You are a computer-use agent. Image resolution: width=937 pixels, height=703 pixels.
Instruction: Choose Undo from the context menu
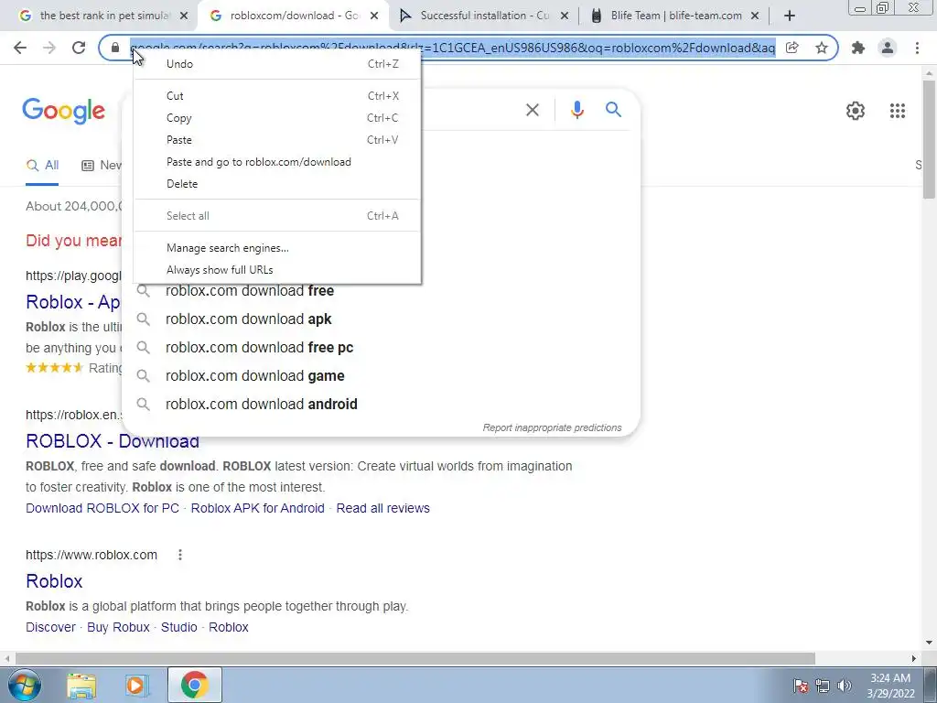pos(277,64)
